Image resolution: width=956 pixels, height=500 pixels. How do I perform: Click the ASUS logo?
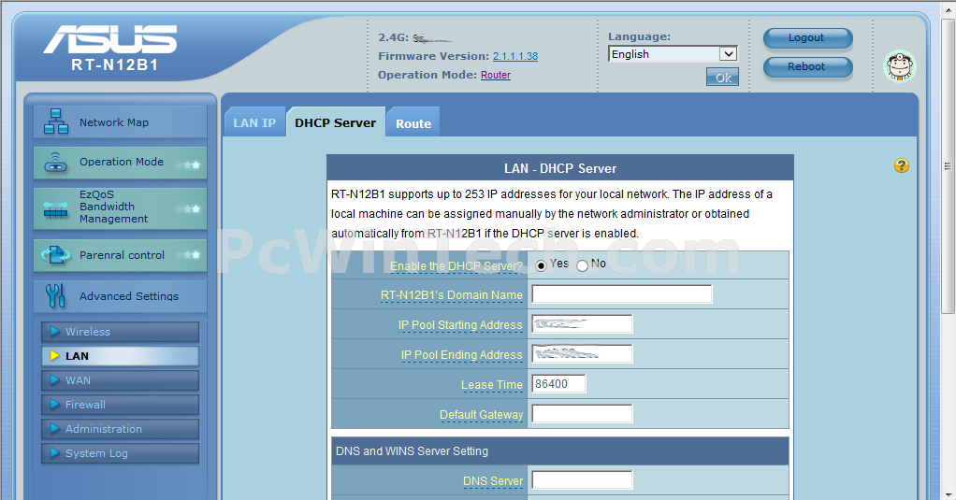(109, 39)
